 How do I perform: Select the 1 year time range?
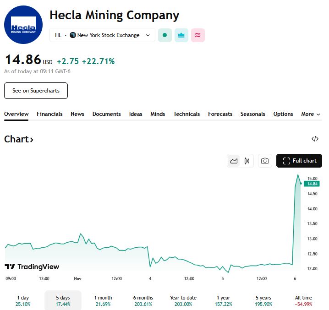pos(223,300)
